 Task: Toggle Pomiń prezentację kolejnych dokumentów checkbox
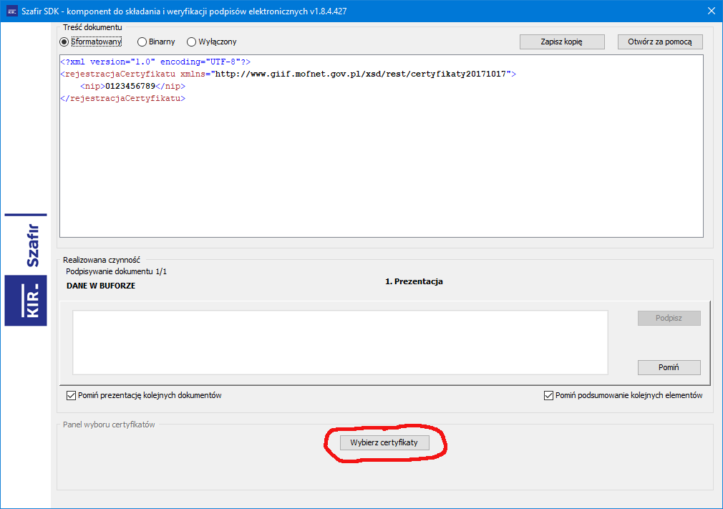pos(71,395)
